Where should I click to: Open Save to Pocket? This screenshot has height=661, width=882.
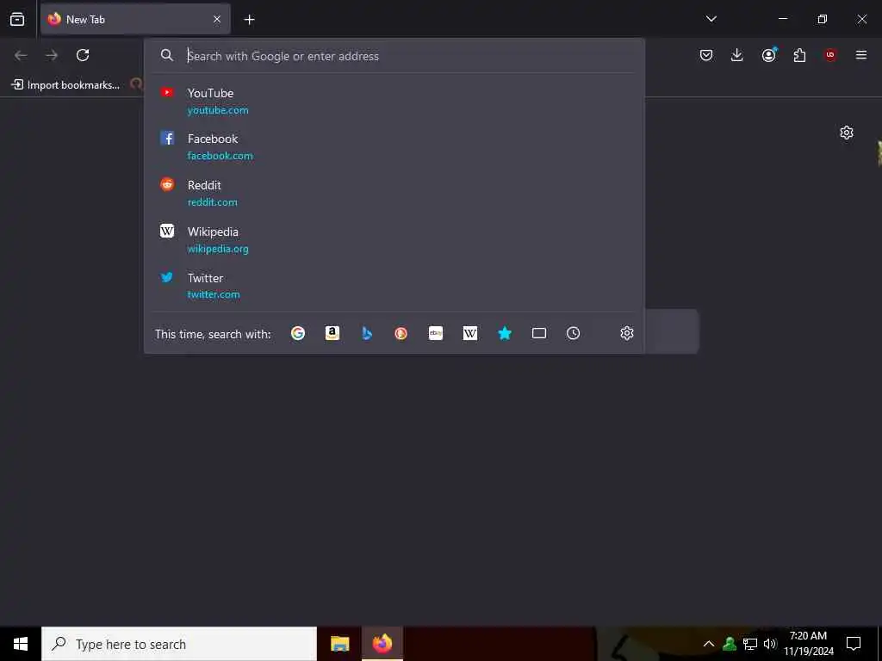(706, 55)
